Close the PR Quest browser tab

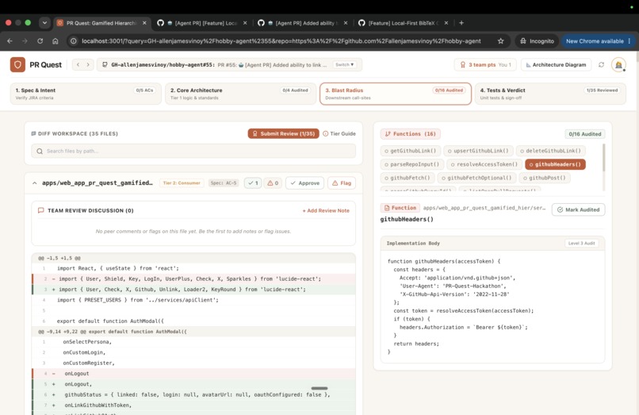[144, 23]
